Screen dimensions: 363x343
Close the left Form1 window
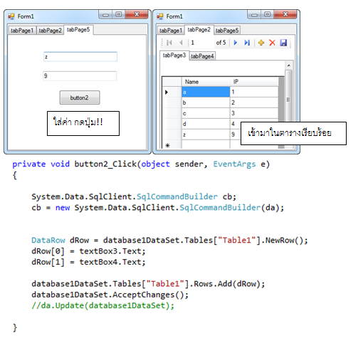pyautogui.click(x=137, y=15)
